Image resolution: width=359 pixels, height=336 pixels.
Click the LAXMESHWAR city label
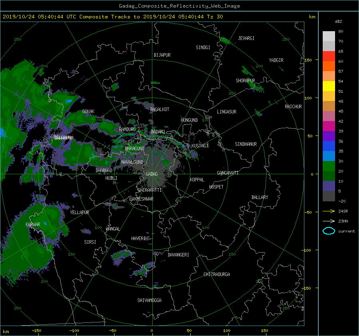(x=141, y=199)
